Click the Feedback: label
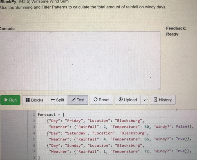This screenshot has width=197, height=160. pos(176,28)
